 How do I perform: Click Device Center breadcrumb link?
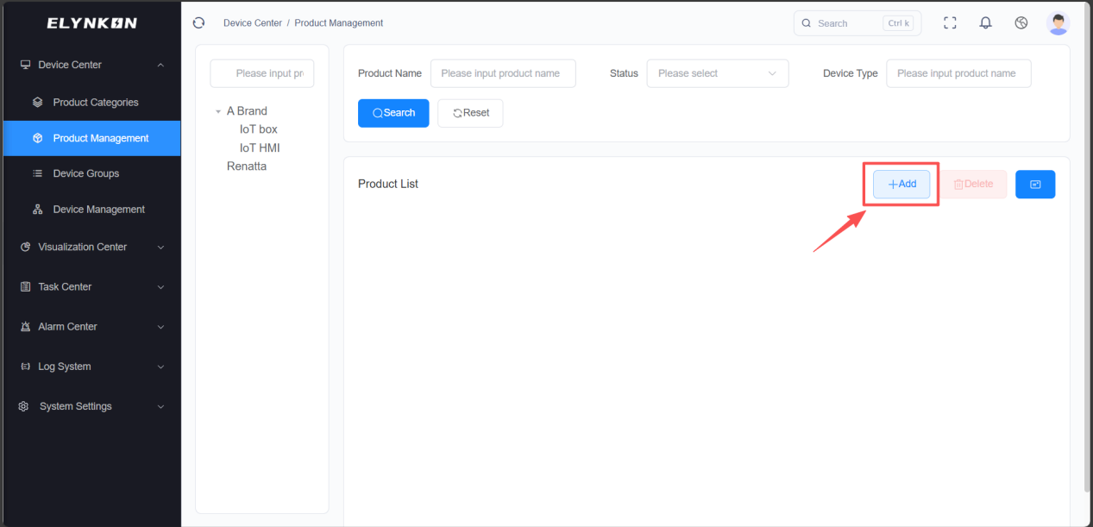pos(253,23)
